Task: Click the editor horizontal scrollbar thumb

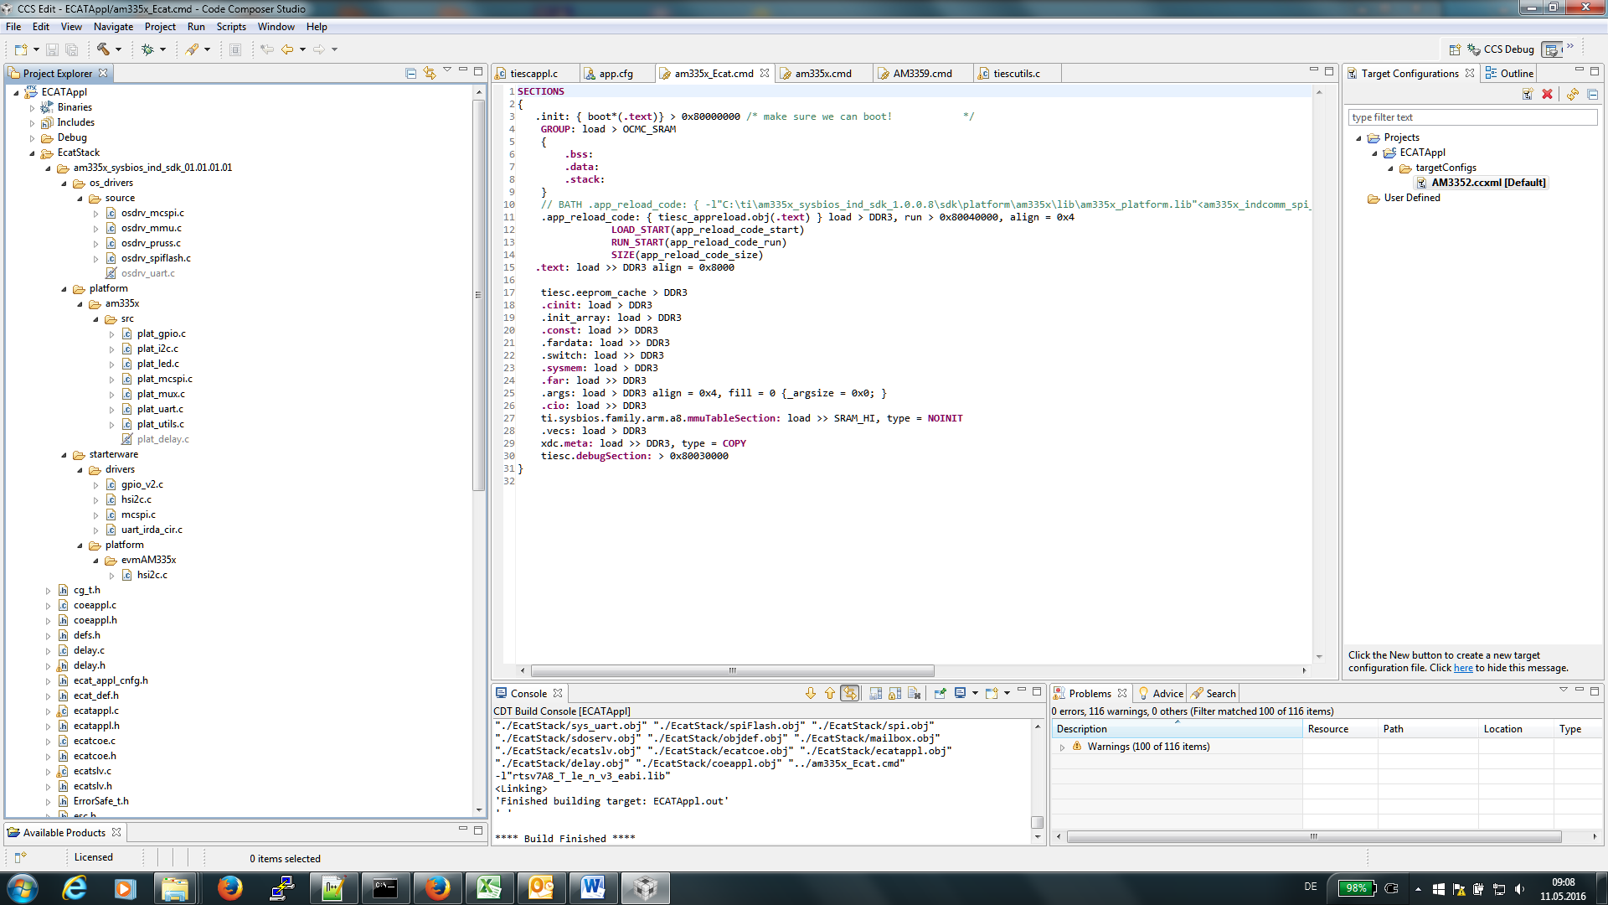Action: coord(732,670)
